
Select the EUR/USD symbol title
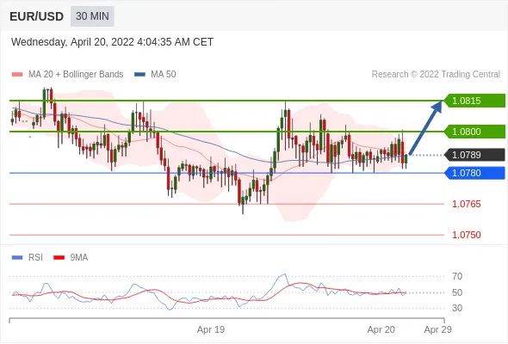pyautogui.click(x=37, y=16)
